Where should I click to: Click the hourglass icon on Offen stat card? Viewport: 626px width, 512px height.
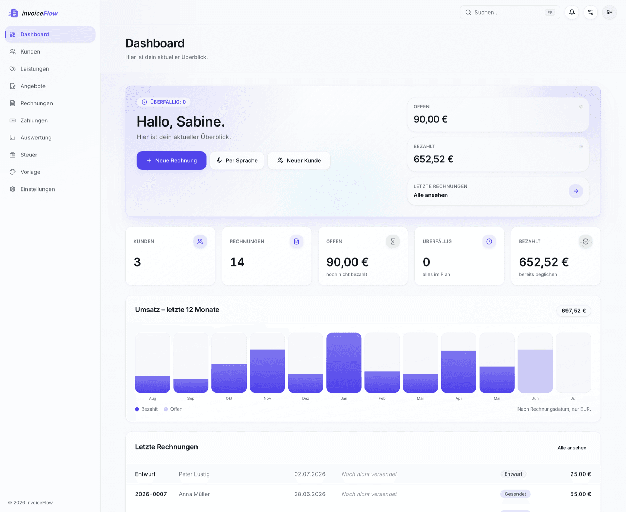pyautogui.click(x=393, y=241)
